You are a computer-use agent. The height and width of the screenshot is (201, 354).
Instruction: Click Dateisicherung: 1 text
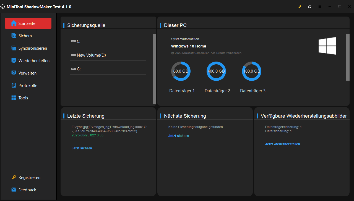(278, 131)
